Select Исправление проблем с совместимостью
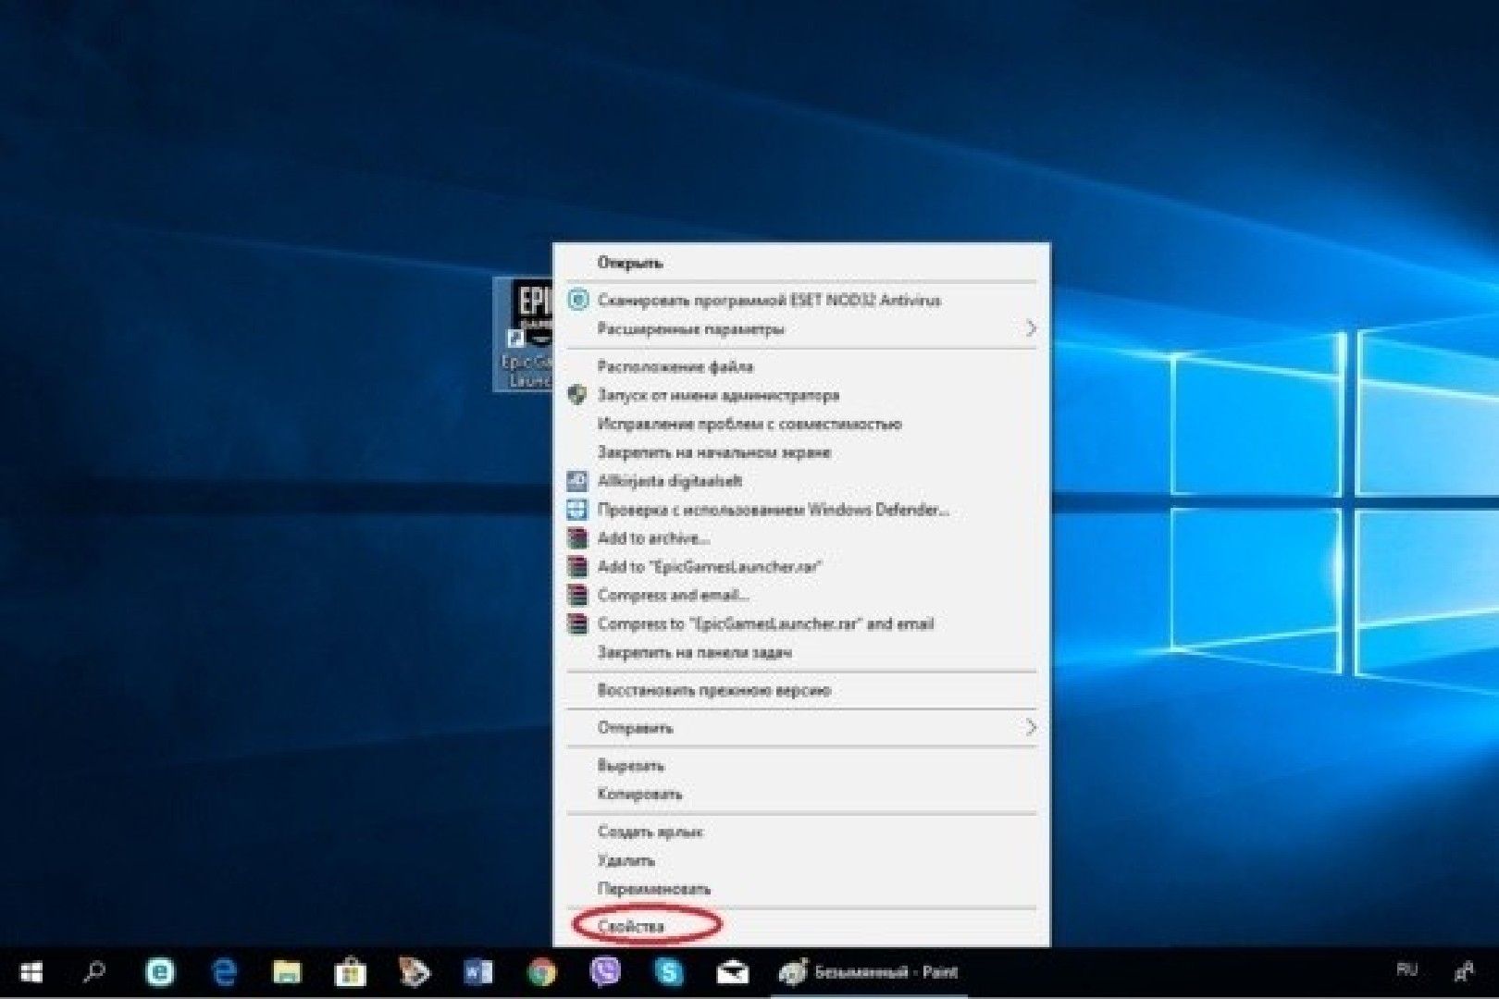 coord(801,424)
